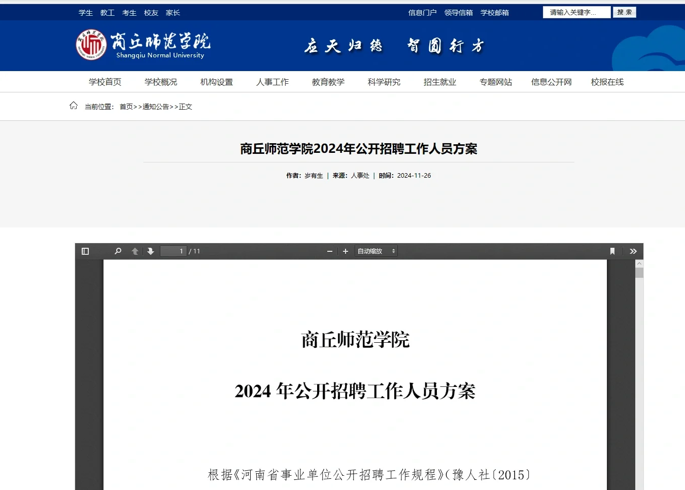Open the 自动缩放 zoom dropdown
The width and height of the screenshot is (685, 490).
coord(376,251)
